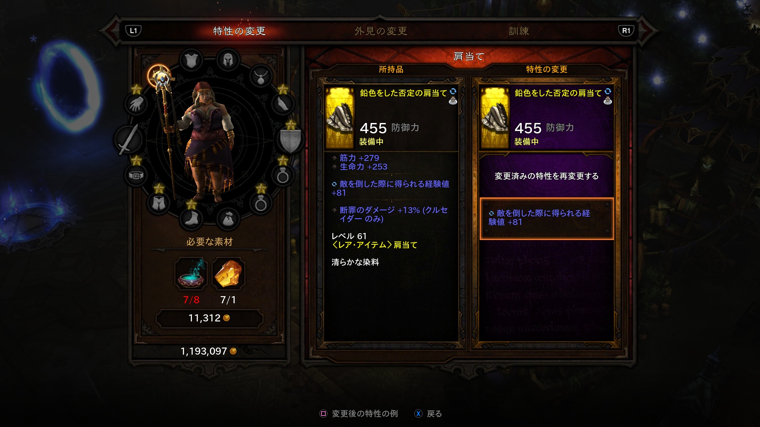
Task: Select the bracers equipment slot
Action: pyautogui.click(x=283, y=104)
